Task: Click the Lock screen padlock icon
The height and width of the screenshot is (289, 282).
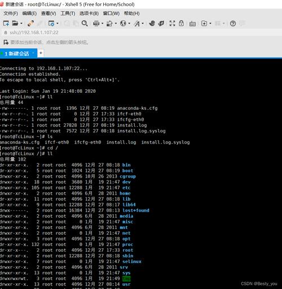Action: (181, 23)
